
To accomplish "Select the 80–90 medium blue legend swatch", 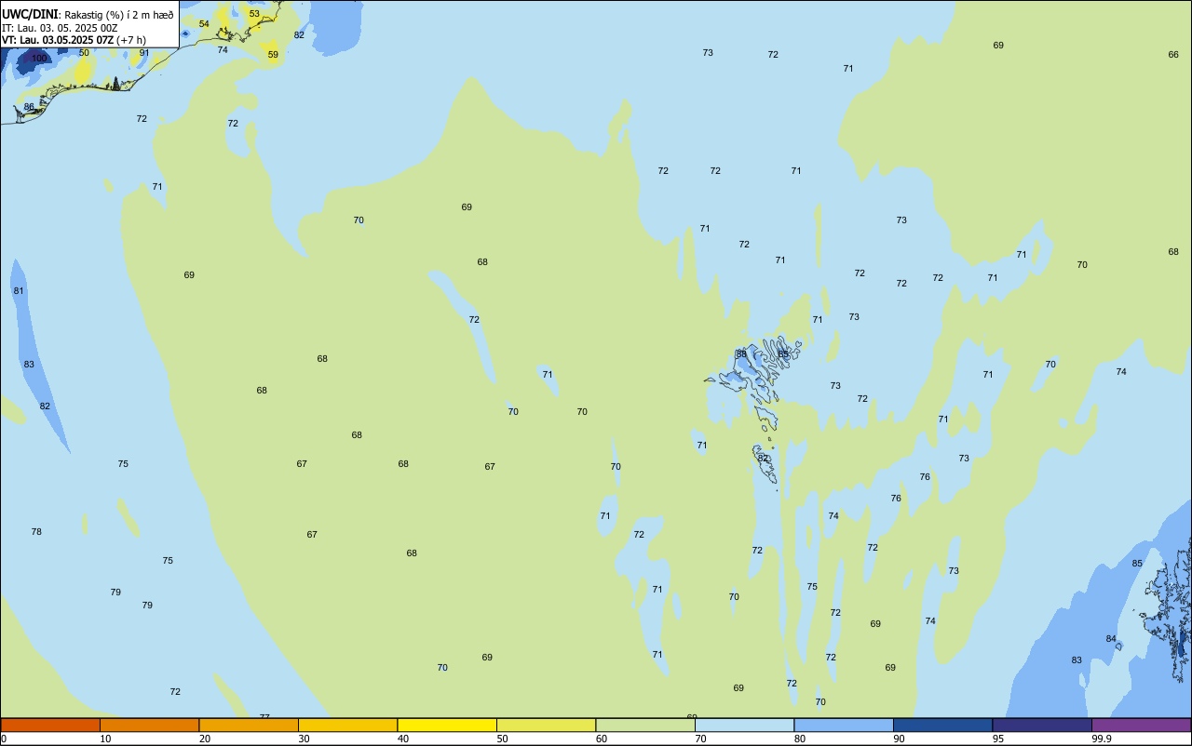I will point(844,725).
